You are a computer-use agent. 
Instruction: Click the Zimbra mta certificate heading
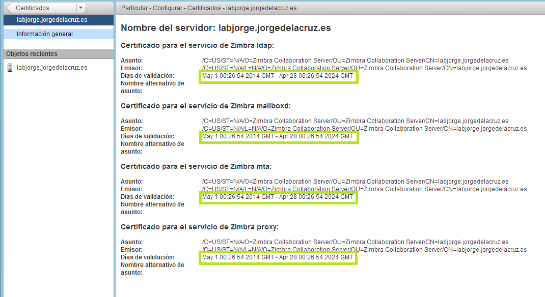(196, 166)
